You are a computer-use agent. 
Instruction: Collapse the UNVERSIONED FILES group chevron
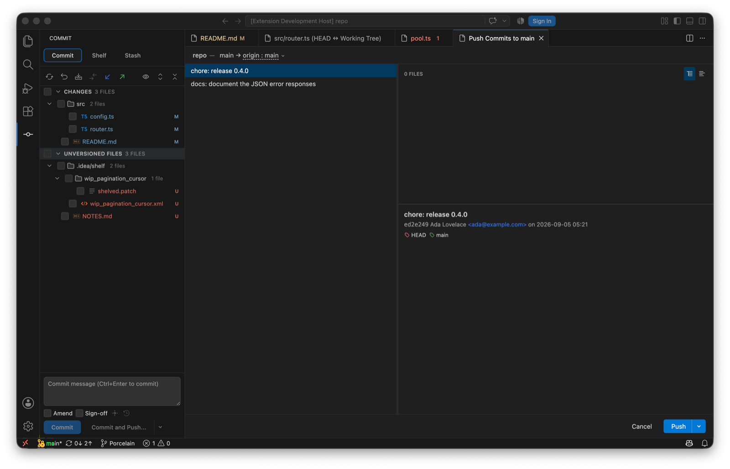[x=58, y=154]
